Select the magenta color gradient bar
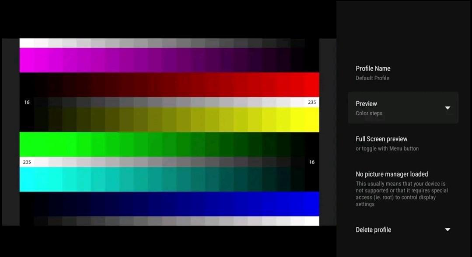The height and width of the screenshot is (257, 472). 169,60
